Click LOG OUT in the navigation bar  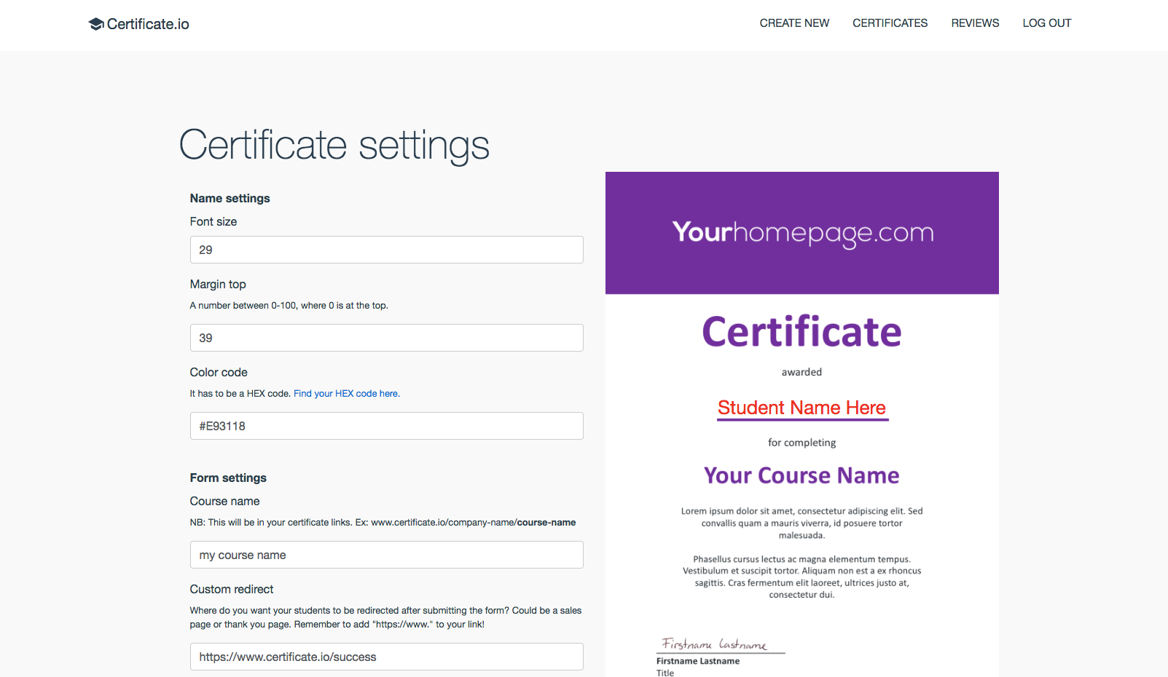tap(1046, 23)
